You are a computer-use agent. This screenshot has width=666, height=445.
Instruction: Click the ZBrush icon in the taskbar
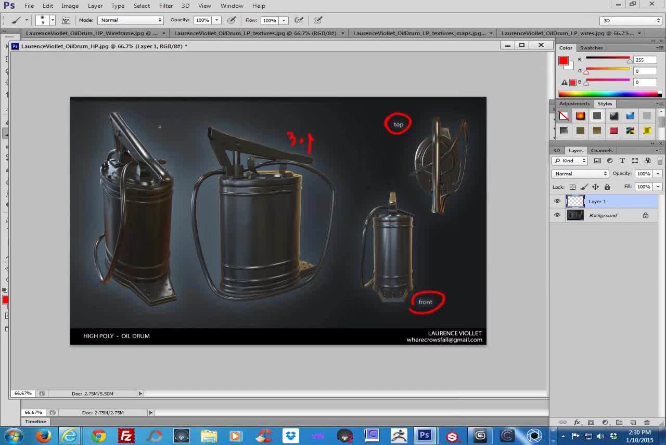click(399, 436)
